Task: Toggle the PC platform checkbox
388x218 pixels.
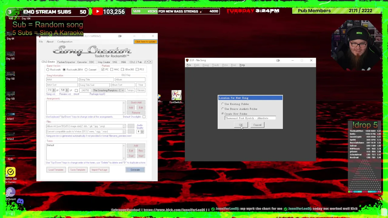Action: pyautogui.click(x=103, y=70)
